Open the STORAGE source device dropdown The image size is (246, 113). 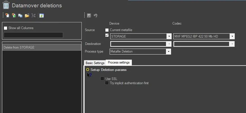click(x=169, y=36)
